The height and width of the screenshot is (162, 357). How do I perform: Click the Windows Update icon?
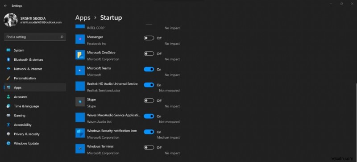(8, 143)
